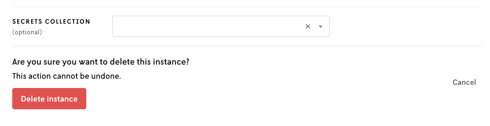Remove the chosen secrets collection value
This screenshot has width=490, height=126.
click(x=308, y=26)
